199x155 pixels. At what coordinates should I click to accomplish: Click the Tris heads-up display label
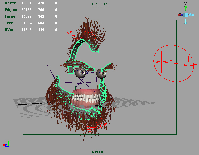pos(9,23)
